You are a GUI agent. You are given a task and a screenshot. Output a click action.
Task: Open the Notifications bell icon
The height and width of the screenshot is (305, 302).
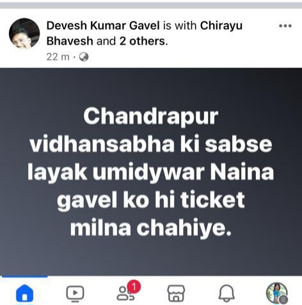[x=226, y=293]
